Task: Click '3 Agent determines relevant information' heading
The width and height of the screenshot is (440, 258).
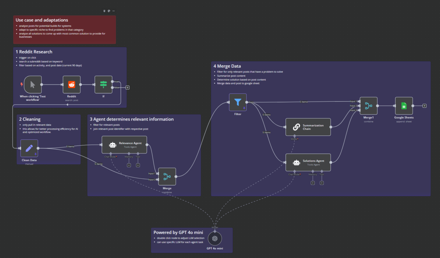Action: 132,119
